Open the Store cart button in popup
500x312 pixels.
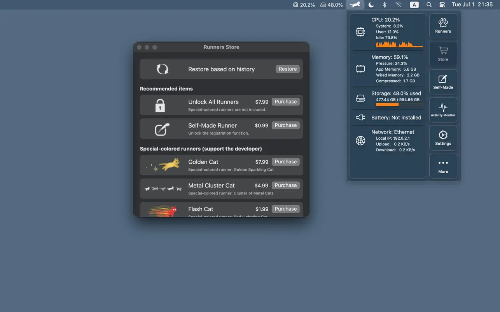coord(443,54)
